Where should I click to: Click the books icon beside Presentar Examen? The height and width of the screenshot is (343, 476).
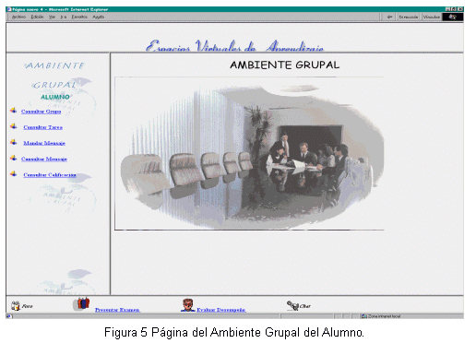point(81,304)
